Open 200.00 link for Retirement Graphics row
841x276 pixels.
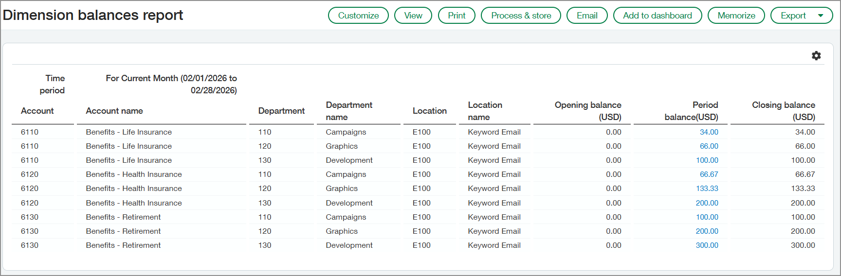(707, 231)
